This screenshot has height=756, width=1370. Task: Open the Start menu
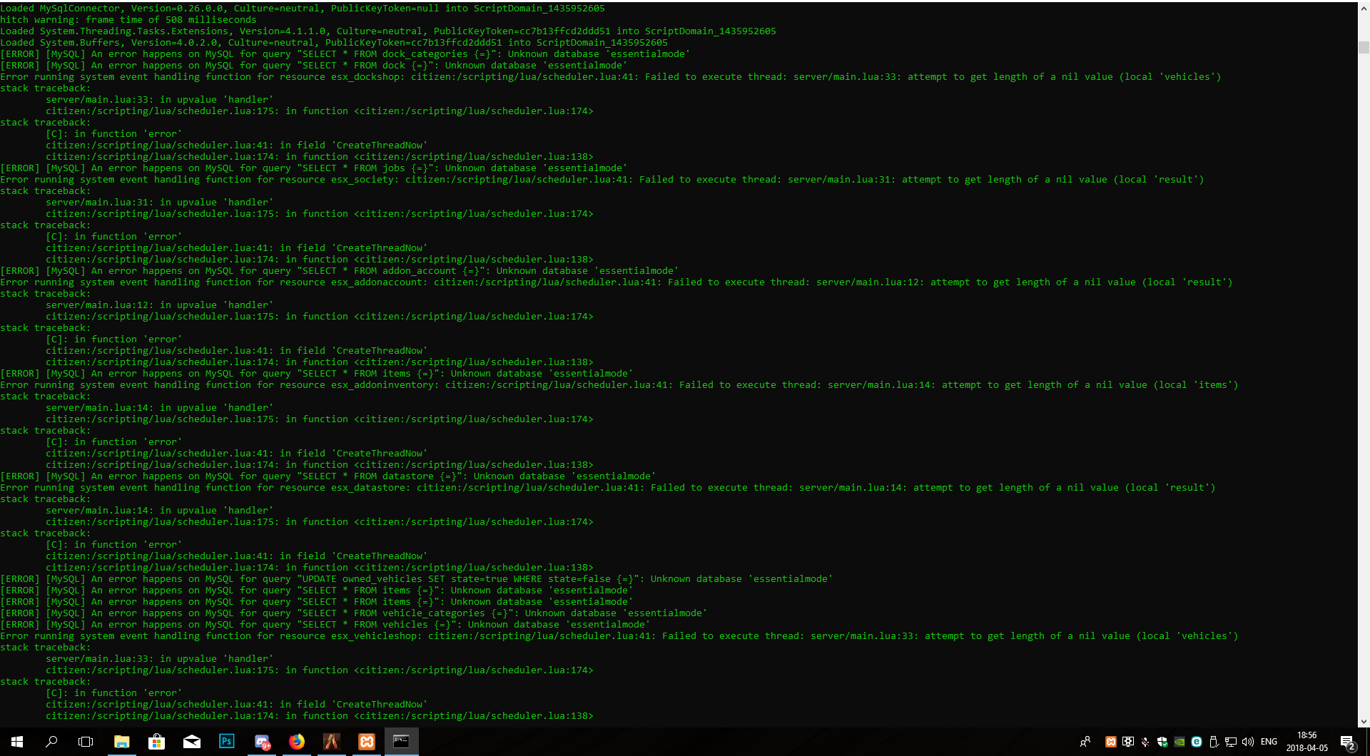tap(15, 742)
